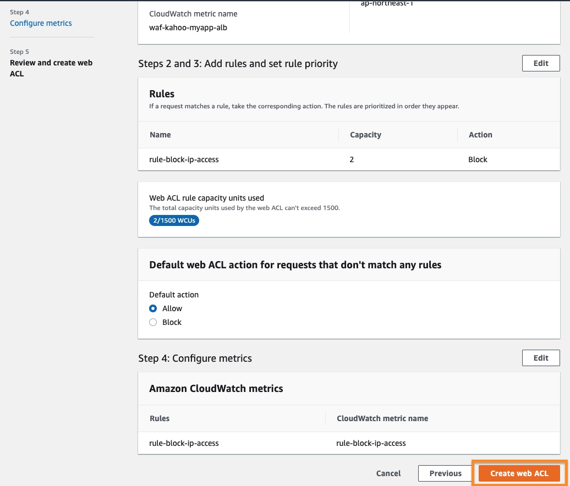Screen dimensions: 570x486
Task: Click the Capacity column header
Action: [365, 135]
